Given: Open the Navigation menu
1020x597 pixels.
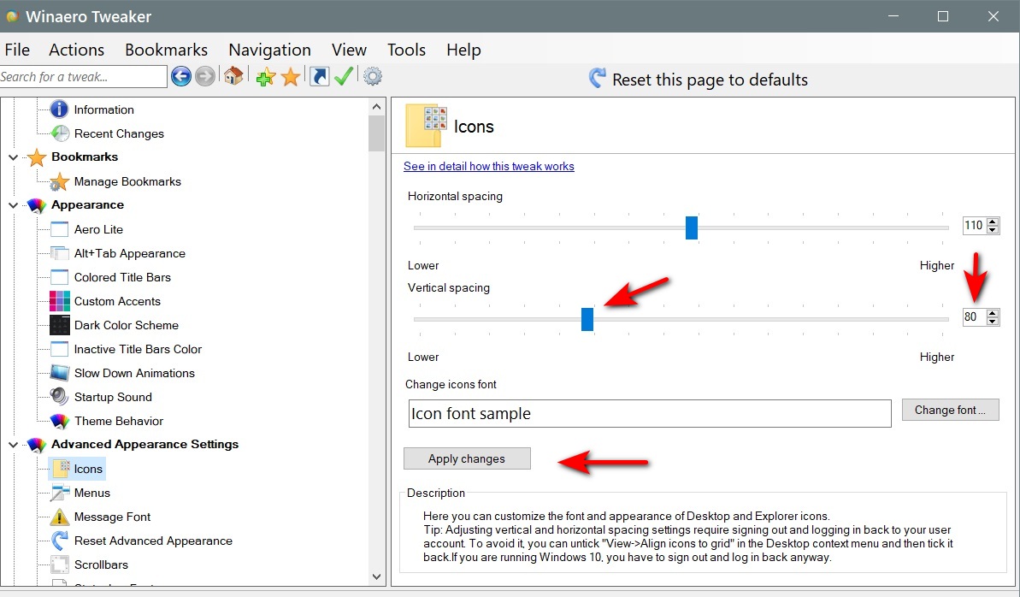Looking at the screenshot, I should tap(269, 50).
